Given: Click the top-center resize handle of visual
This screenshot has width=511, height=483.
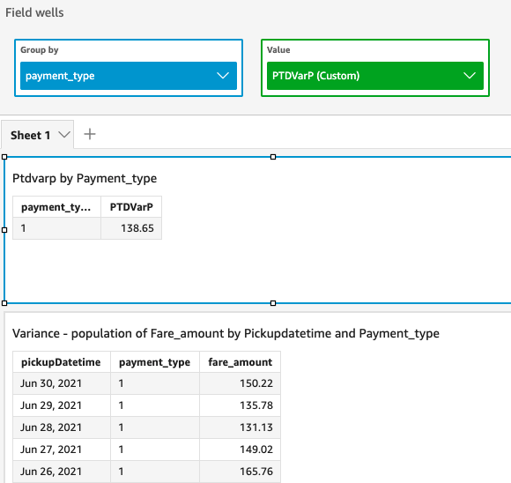Looking at the screenshot, I should tap(273, 157).
